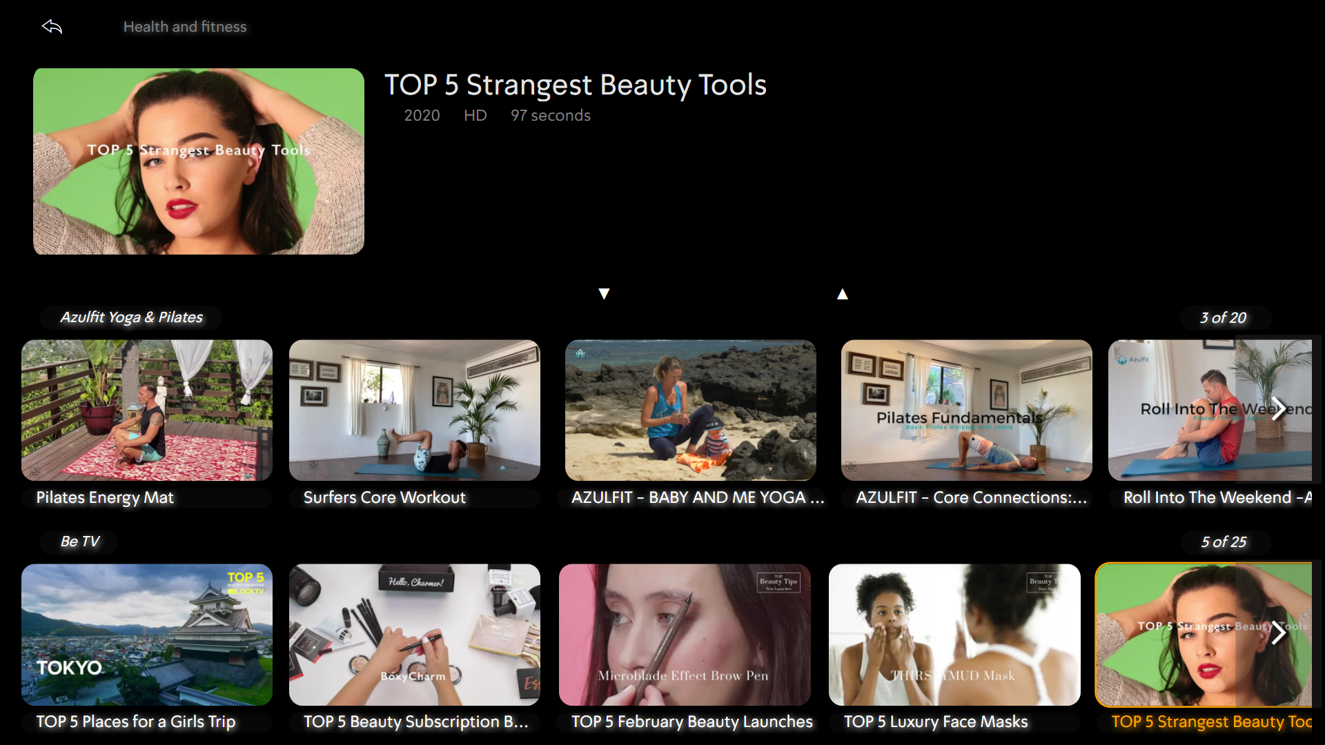This screenshot has width=1325, height=745.
Task: Select highlighted orange Strangest Beauty Tools title
Action: 1211,722
